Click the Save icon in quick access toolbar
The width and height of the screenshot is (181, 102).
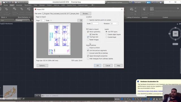pyautogui.click(x=10, y=2)
